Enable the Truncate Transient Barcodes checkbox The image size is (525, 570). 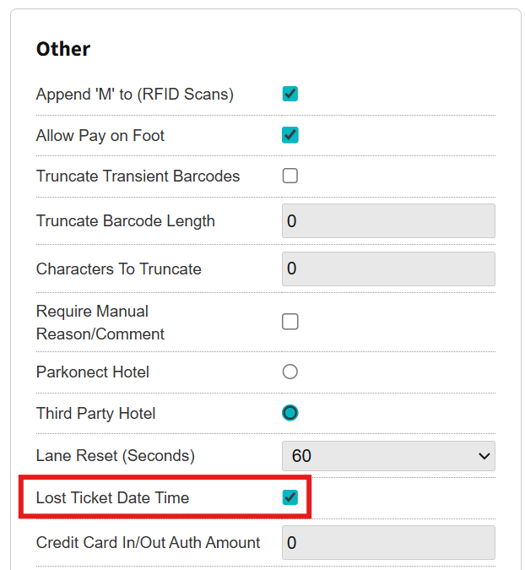tap(290, 176)
